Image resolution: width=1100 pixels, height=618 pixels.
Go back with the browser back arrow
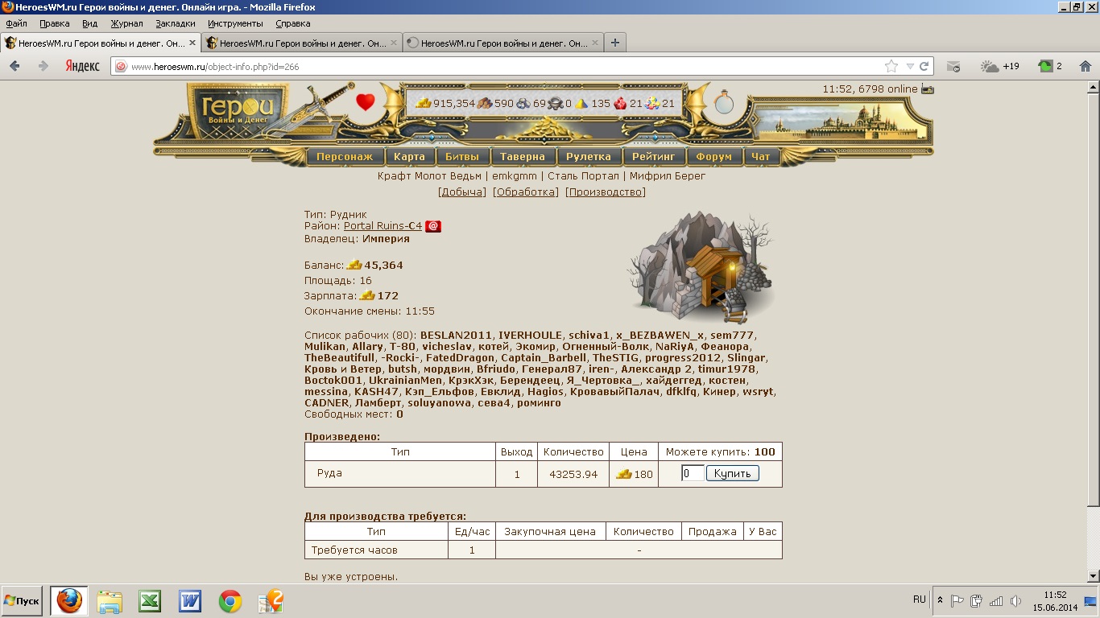[x=14, y=66]
